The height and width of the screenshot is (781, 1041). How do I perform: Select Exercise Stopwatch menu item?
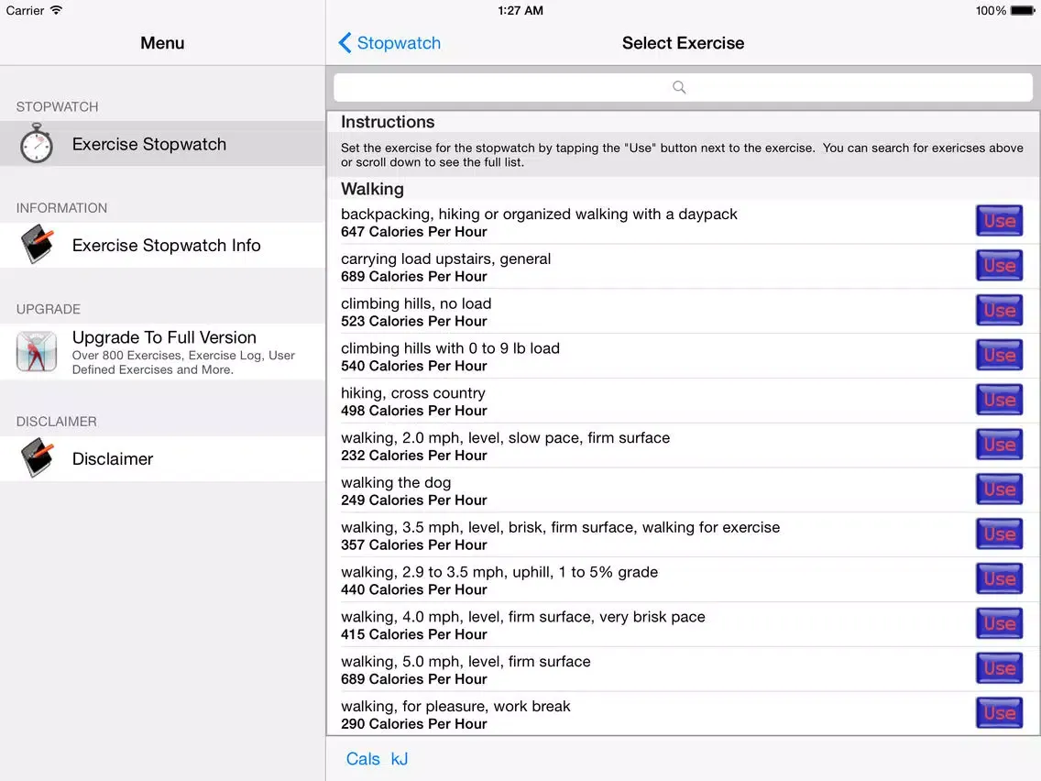(x=163, y=143)
